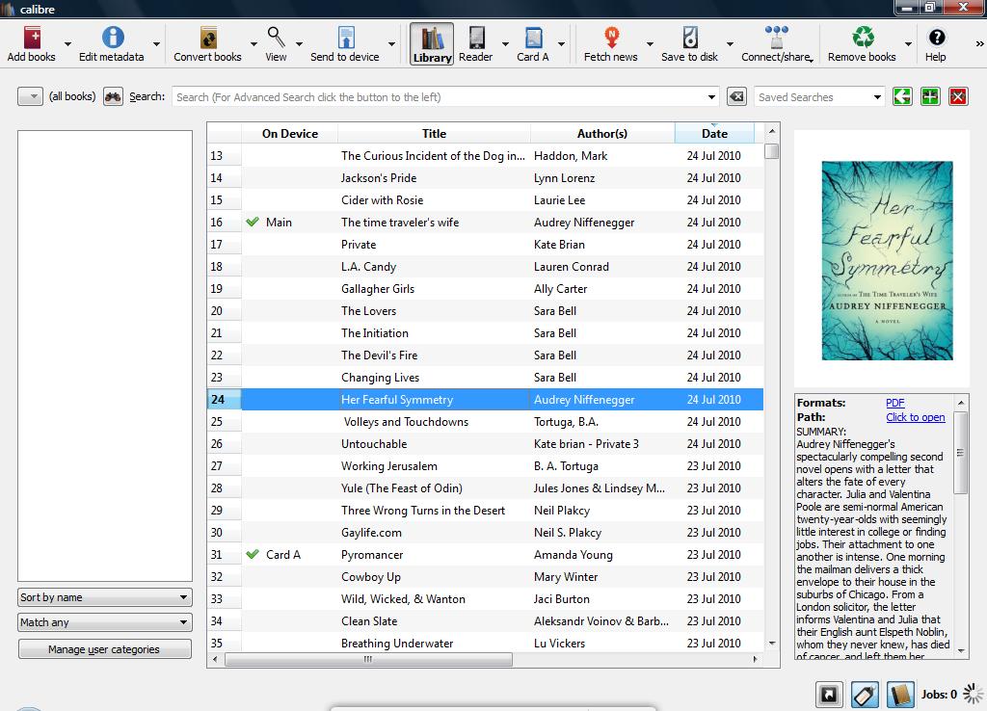Save current search with green plus icon
Viewport: 987px width, 711px height.
pos(930,97)
